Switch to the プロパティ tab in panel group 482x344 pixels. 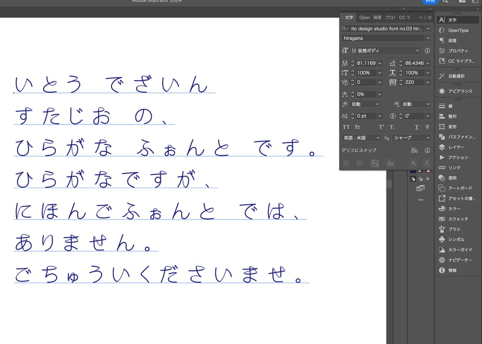tap(390, 18)
